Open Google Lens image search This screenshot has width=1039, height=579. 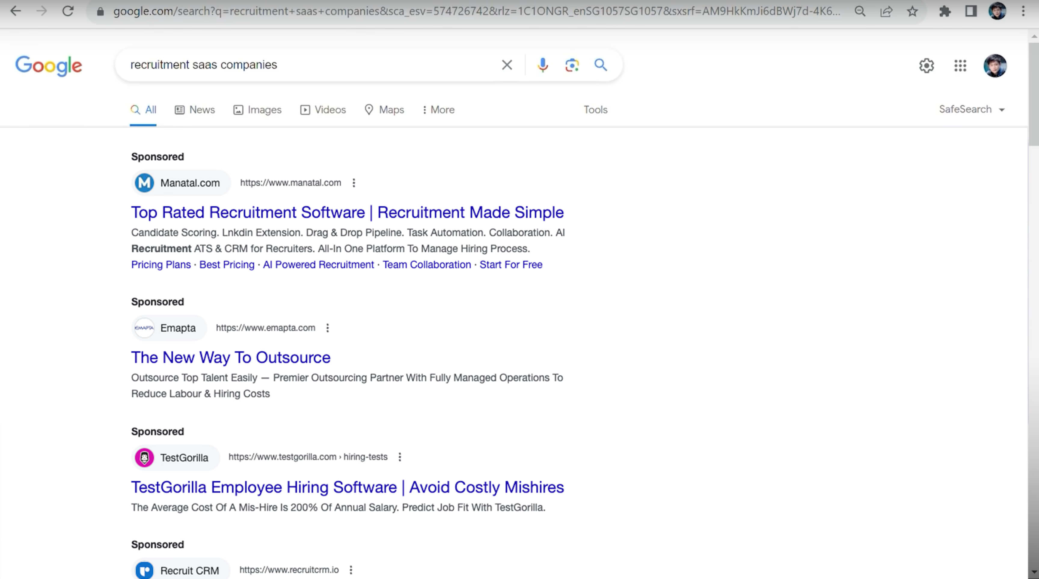pos(572,65)
